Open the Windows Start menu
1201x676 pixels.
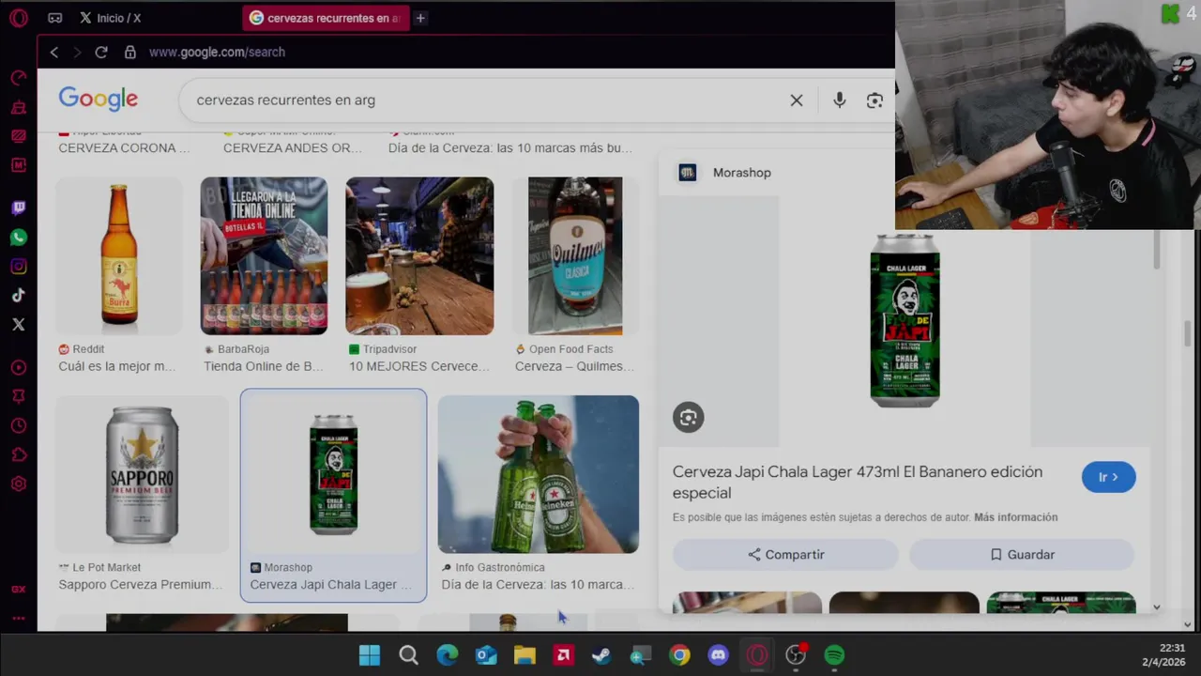[370, 655]
